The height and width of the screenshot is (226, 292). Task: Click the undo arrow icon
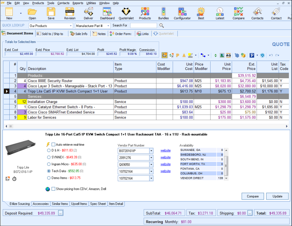pyautogui.click(x=271, y=55)
